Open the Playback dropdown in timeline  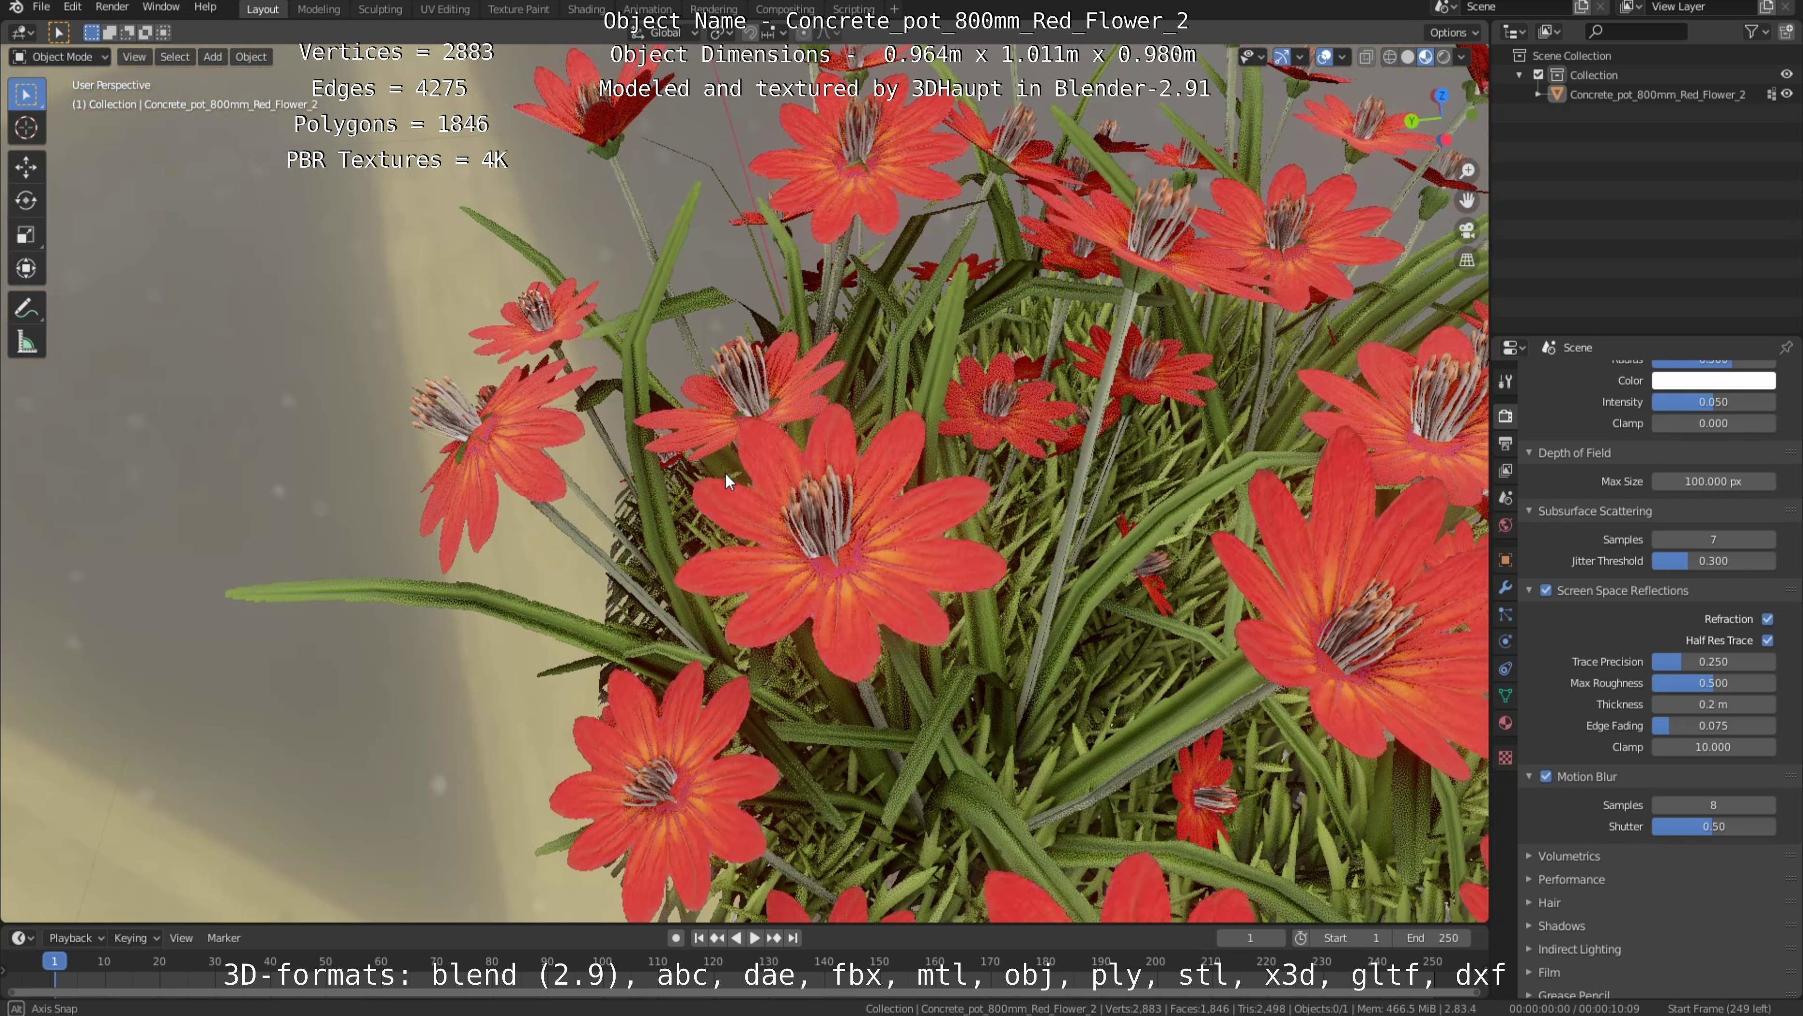coord(76,937)
